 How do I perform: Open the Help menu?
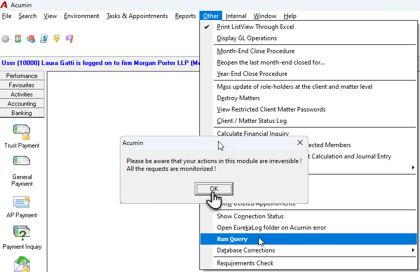coord(290,16)
